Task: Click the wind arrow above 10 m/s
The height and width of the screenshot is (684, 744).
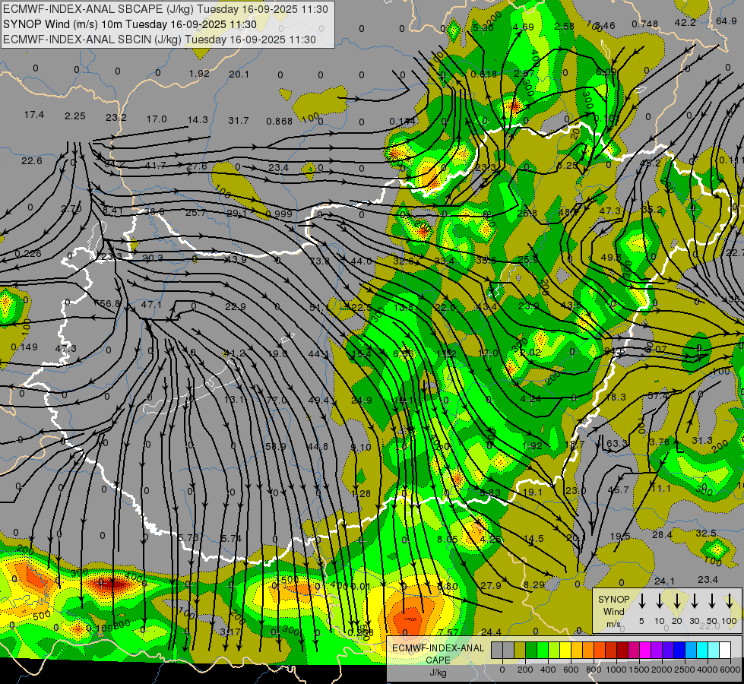Action: click(x=660, y=601)
